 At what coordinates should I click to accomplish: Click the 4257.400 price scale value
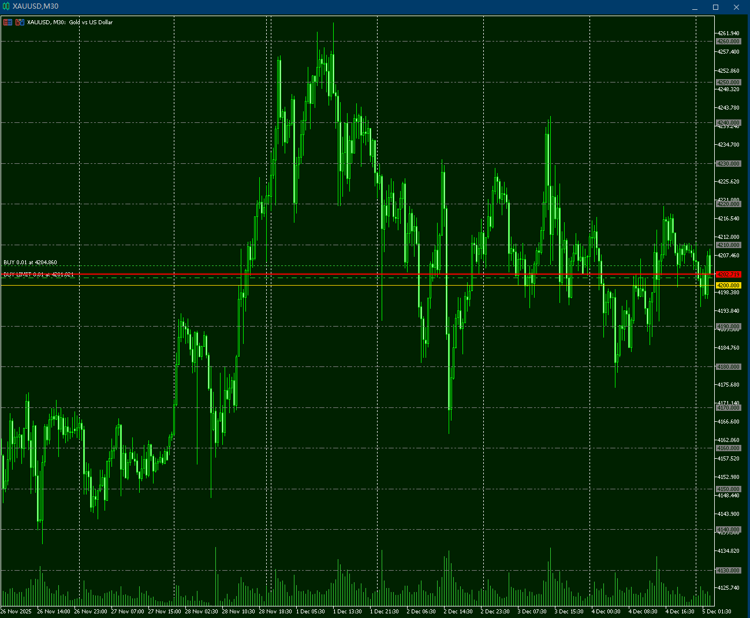coord(728,52)
